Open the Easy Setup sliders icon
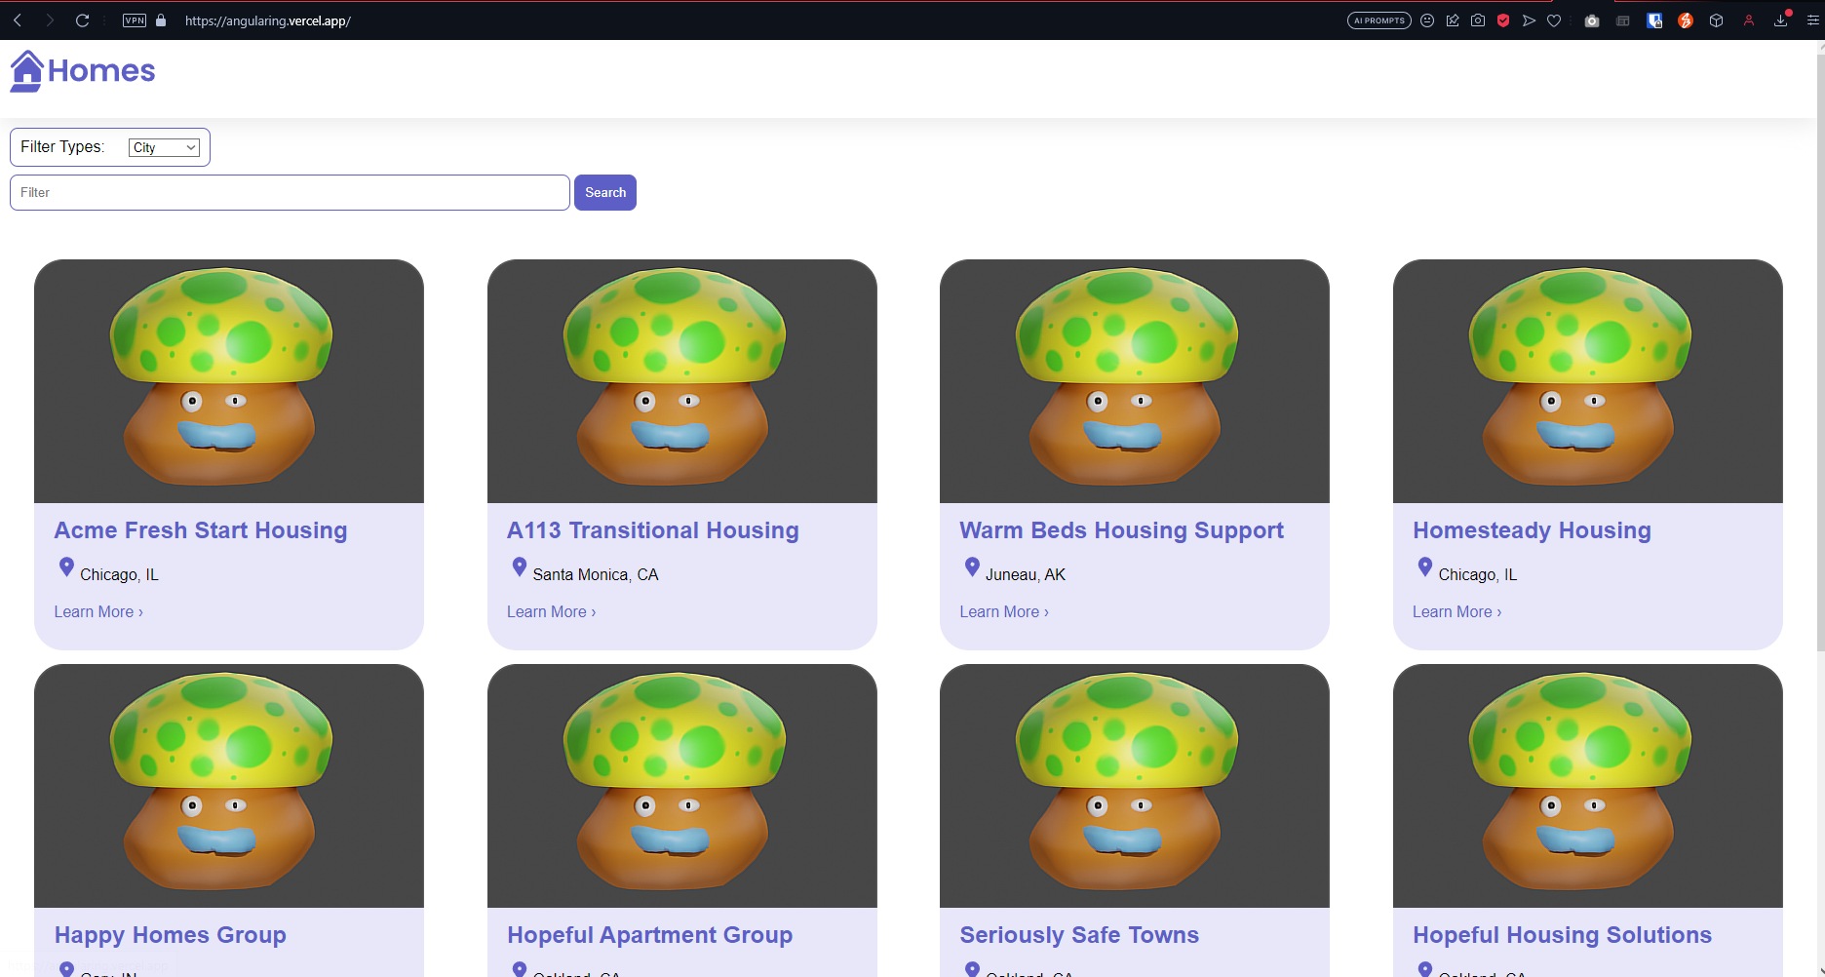The width and height of the screenshot is (1825, 977). pyautogui.click(x=1812, y=20)
